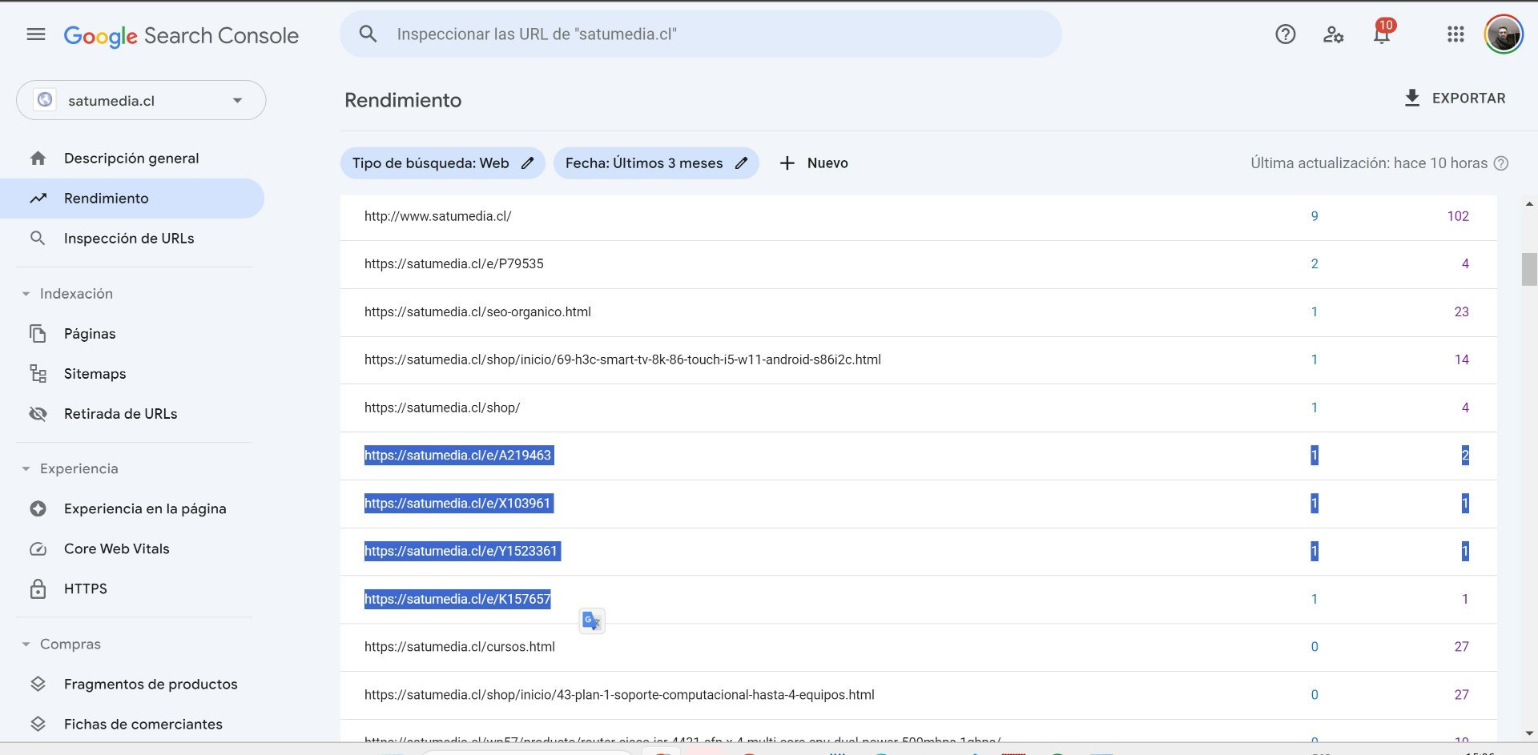Click the EXPORTAR button

click(x=1455, y=98)
